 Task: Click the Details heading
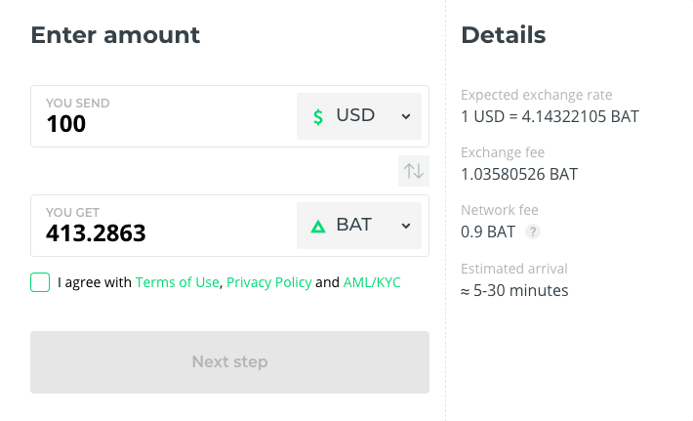(503, 35)
